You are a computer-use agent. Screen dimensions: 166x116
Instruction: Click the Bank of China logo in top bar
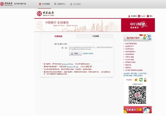(6, 4)
